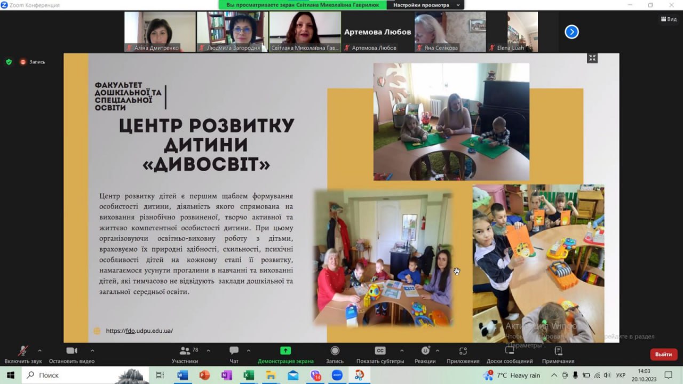Click green Демонстрация экрана share button
Screen dimensions: 683x384
[285, 355]
